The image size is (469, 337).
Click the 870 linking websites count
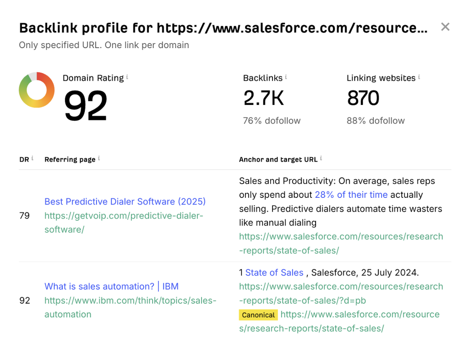[363, 98]
